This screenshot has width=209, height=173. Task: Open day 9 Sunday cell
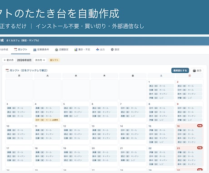pyautogui.click(x=189, y=112)
